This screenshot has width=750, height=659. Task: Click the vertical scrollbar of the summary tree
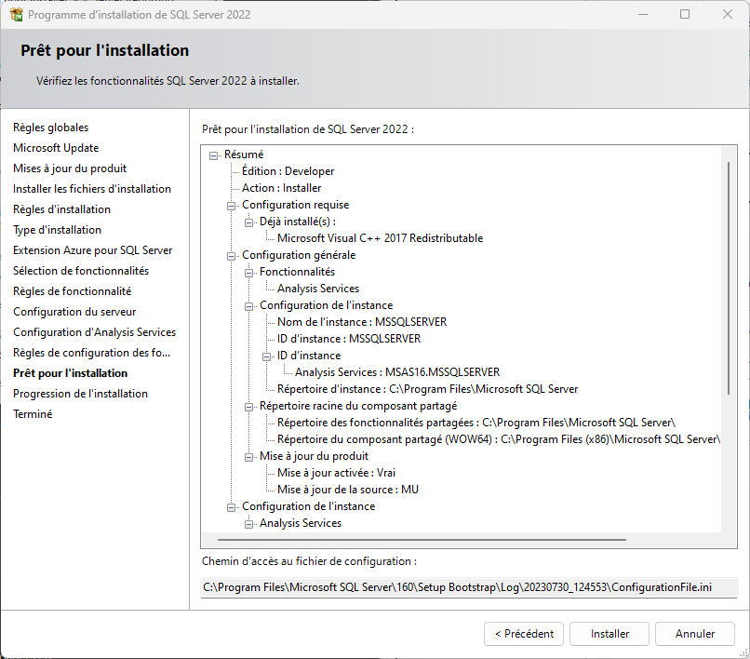[x=729, y=278]
